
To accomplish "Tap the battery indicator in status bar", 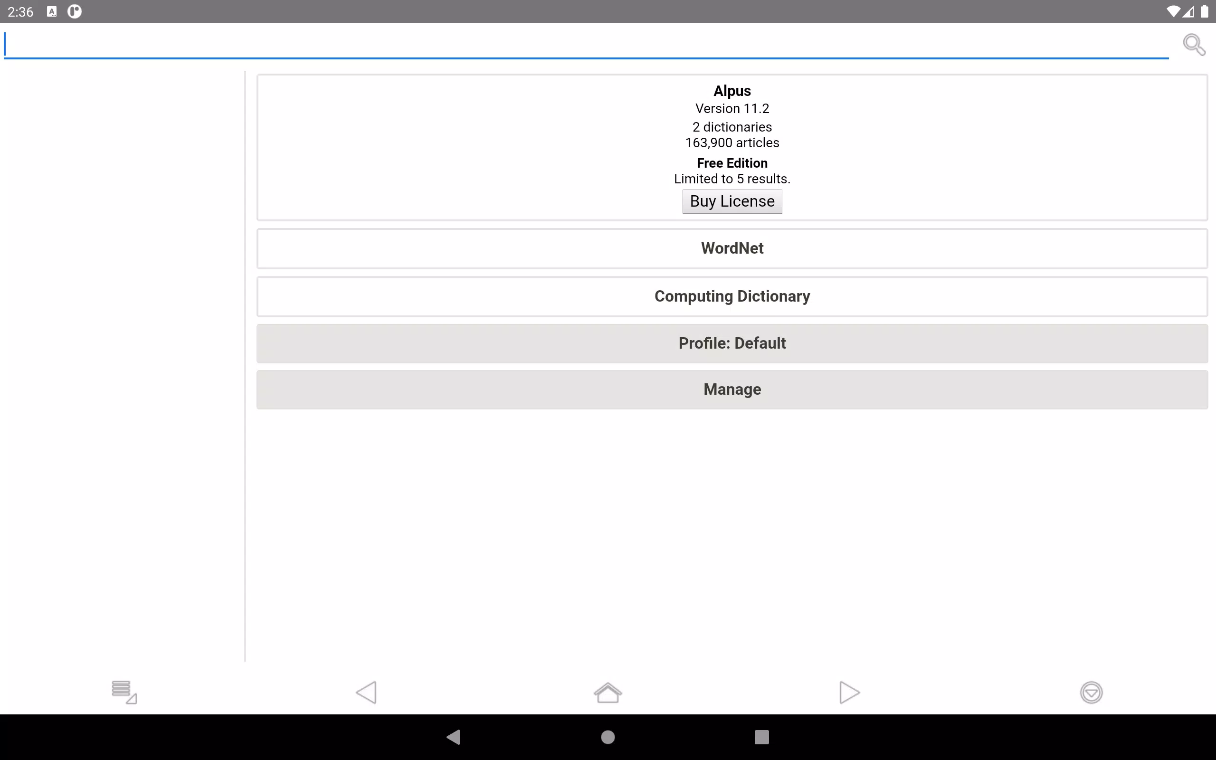I will (x=1205, y=11).
